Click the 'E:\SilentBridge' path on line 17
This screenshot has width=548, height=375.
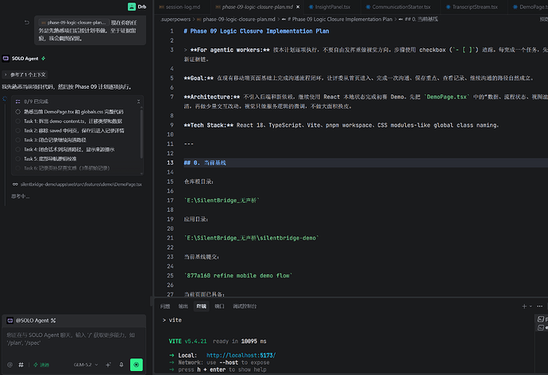click(222, 201)
